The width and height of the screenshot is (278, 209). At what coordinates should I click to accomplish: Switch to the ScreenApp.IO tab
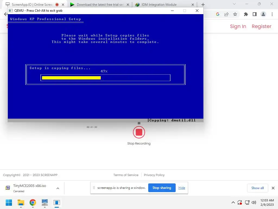click(x=32, y=5)
